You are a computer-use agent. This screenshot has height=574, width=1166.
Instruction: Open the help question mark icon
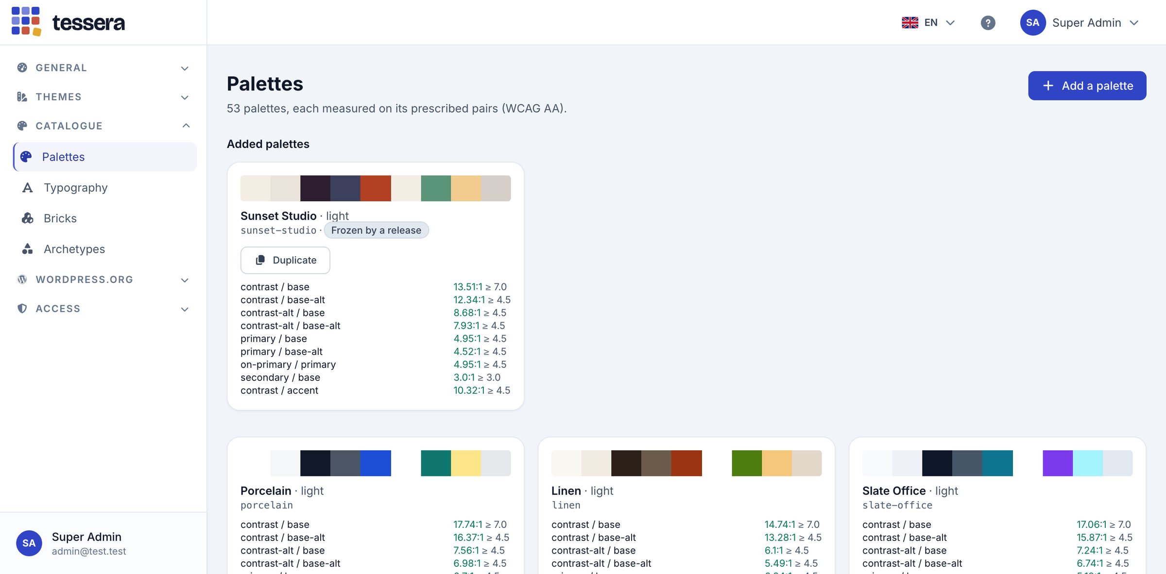(988, 23)
